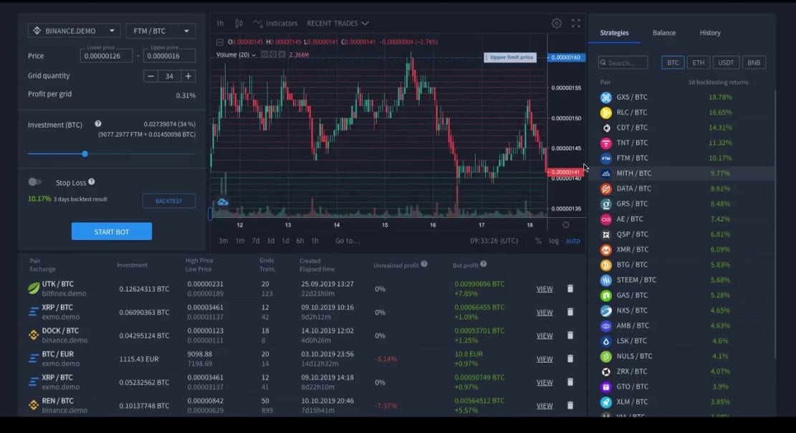Click the GAS coin icon

point(605,295)
